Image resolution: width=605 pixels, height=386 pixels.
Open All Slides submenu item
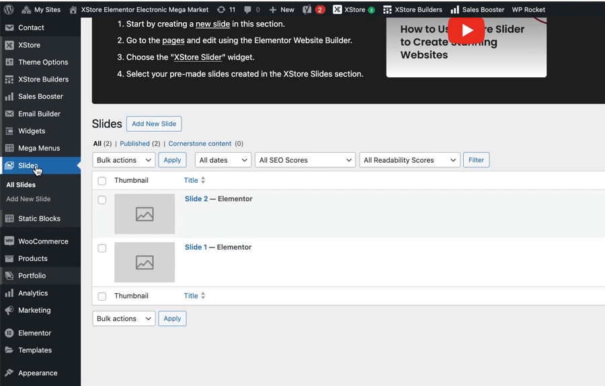21,185
